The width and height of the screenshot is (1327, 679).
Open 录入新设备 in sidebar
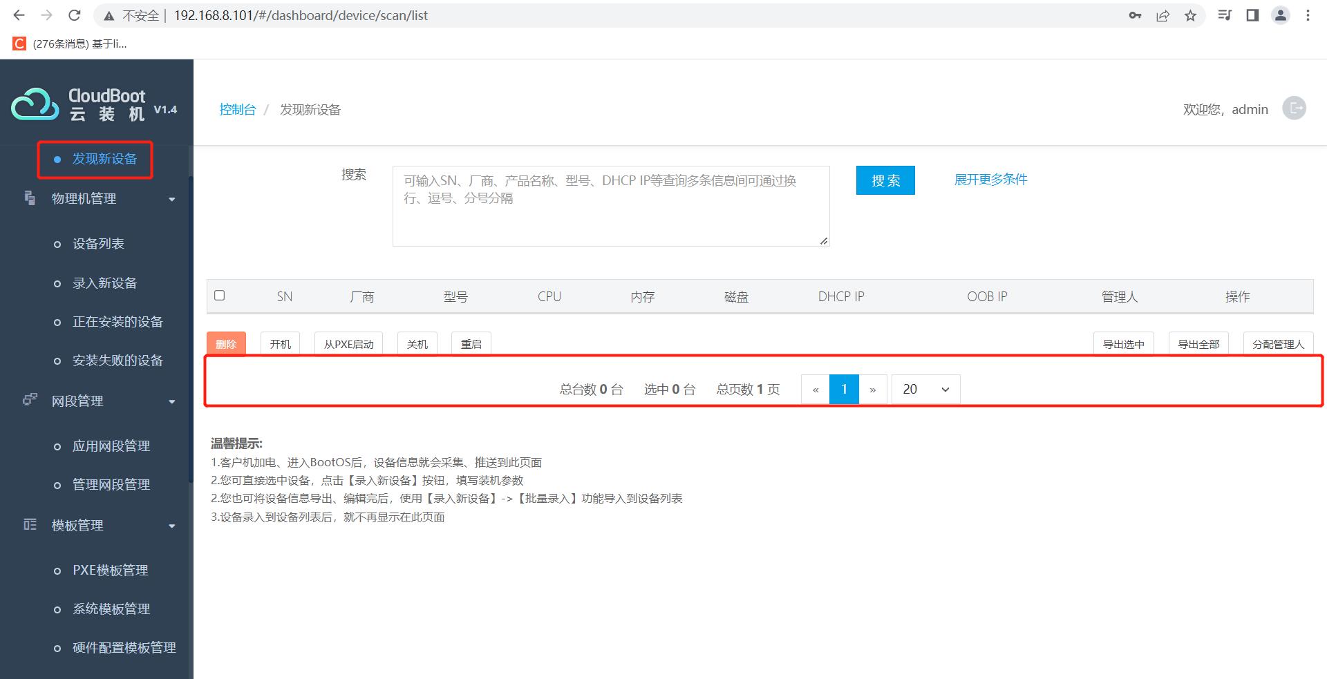coord(105,283)
